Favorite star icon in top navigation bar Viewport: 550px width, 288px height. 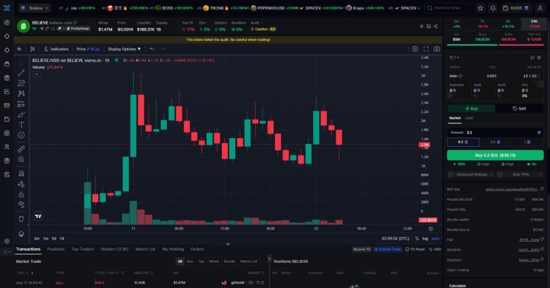click(x=480, y=8)
